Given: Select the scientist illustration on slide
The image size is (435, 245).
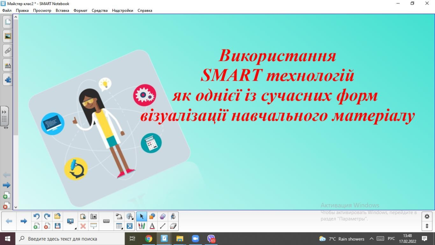Looking at the screenshot, I should tap(109, 128).
